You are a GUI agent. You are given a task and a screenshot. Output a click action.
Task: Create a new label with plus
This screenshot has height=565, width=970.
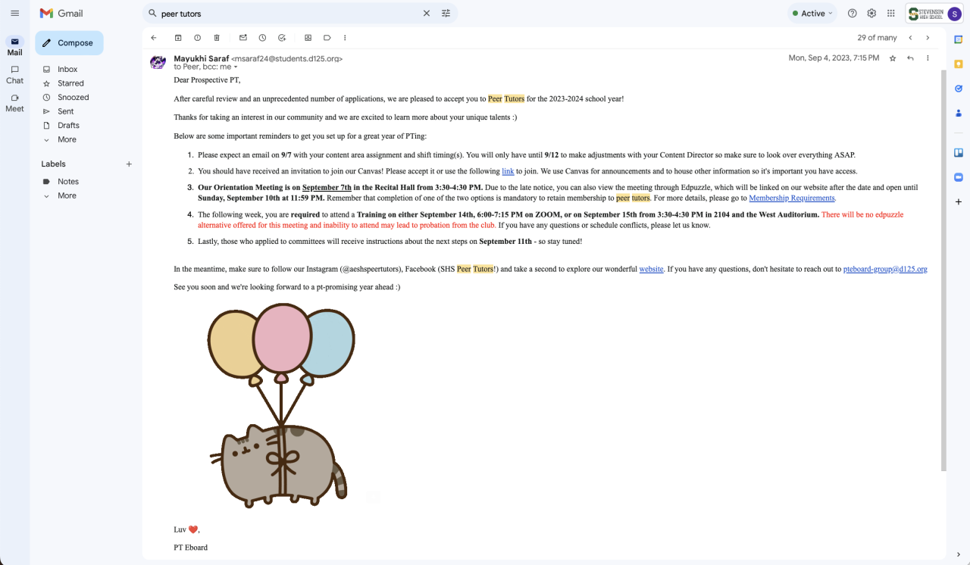tap(129, 164)
